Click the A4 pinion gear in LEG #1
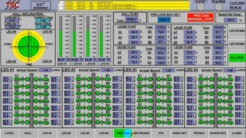 coord(27,101)
